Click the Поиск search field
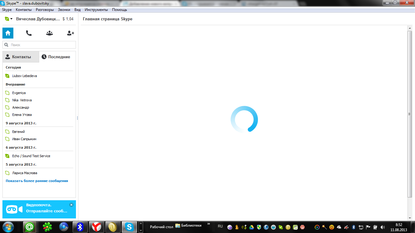The image size is (415, 233). coord(39,45)
